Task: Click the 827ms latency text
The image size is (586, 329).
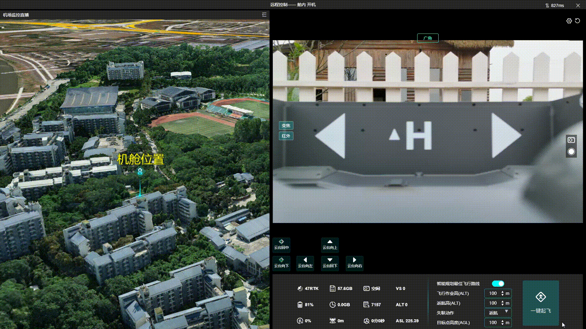Action: click(x=558, y=5)
